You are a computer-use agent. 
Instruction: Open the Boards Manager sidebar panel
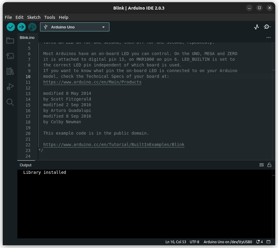pyautogui.click(x=10, y=56)
